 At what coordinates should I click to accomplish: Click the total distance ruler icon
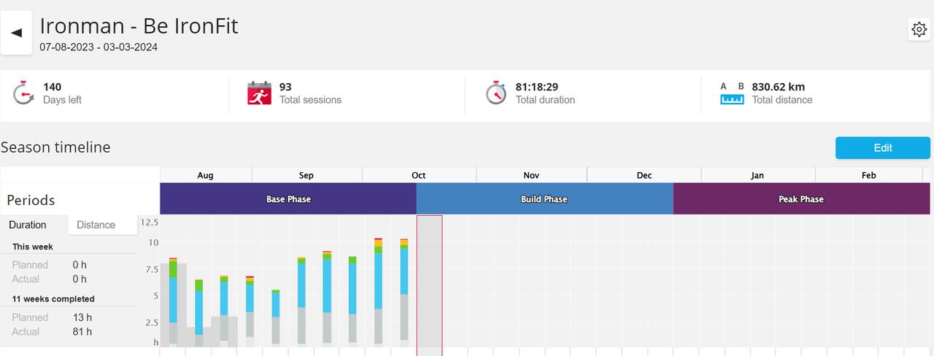point(732,93)
